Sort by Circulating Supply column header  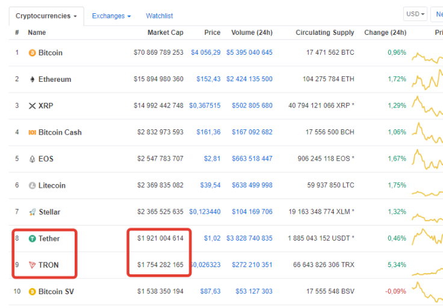click(x=325, y=32)
